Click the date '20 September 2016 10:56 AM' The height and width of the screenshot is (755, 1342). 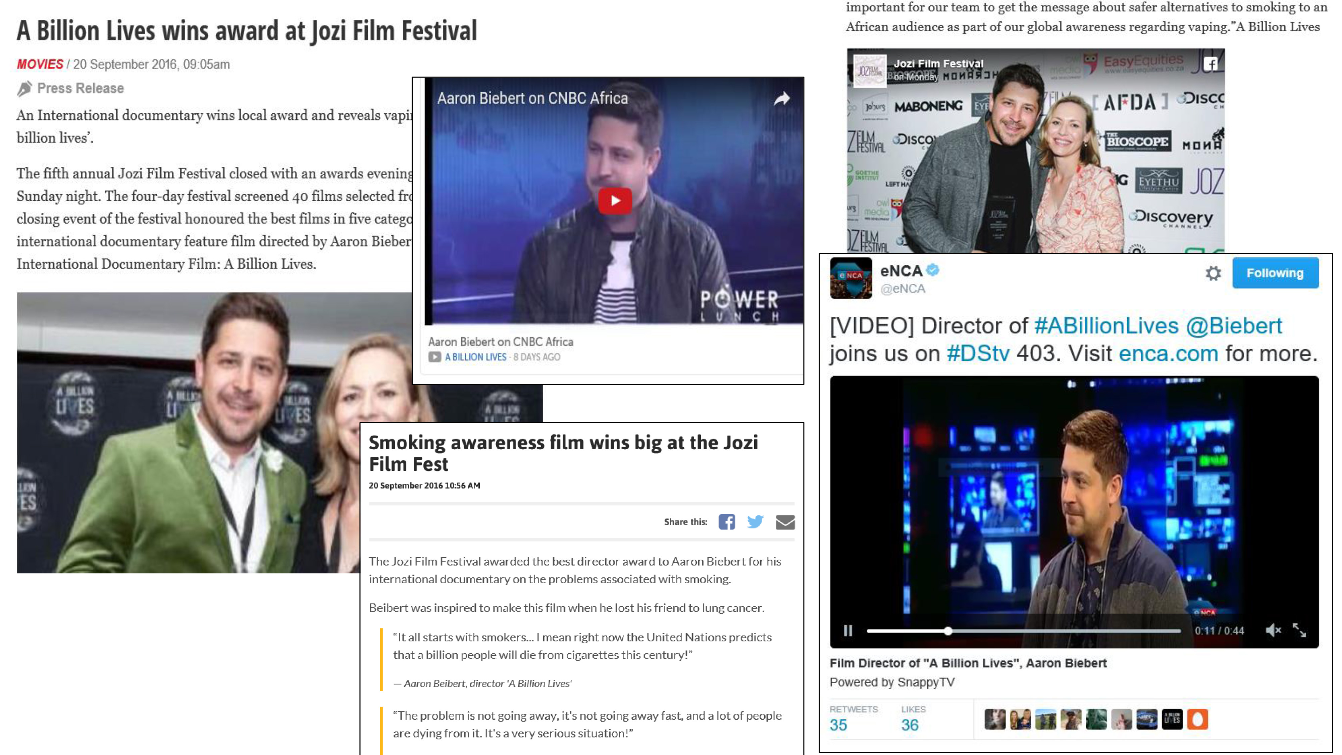(424, 485)
